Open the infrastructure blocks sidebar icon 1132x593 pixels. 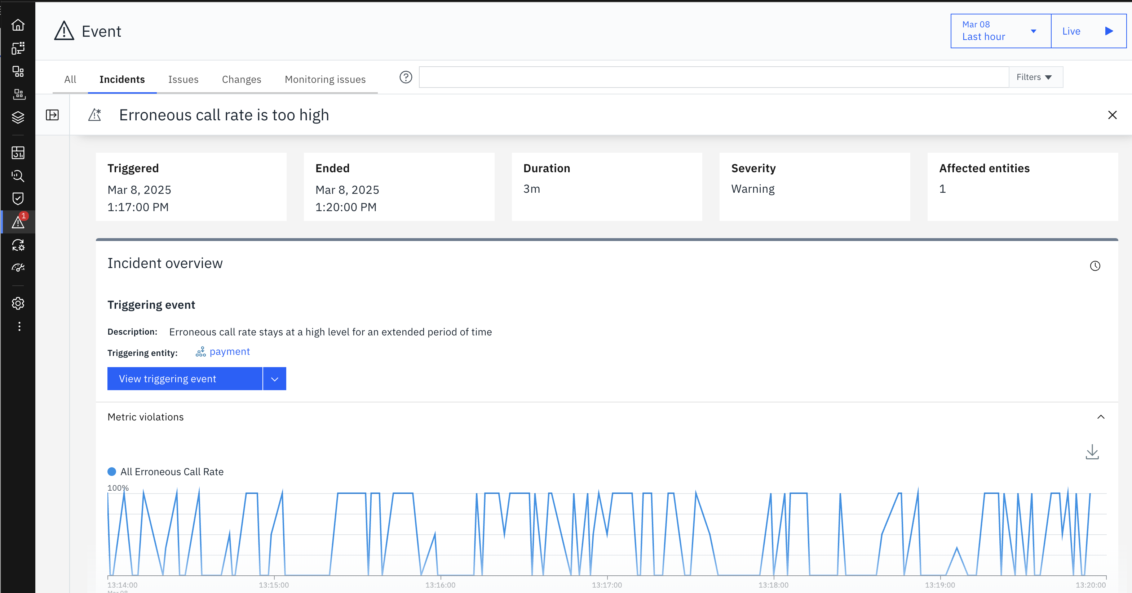click(x=18, y=94)
